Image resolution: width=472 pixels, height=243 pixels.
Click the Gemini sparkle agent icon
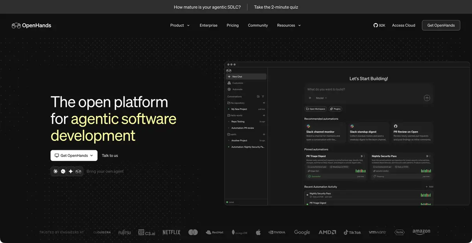[71, 171]
